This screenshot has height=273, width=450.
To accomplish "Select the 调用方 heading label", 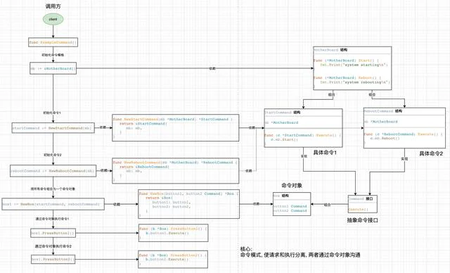I will [53, 6].
